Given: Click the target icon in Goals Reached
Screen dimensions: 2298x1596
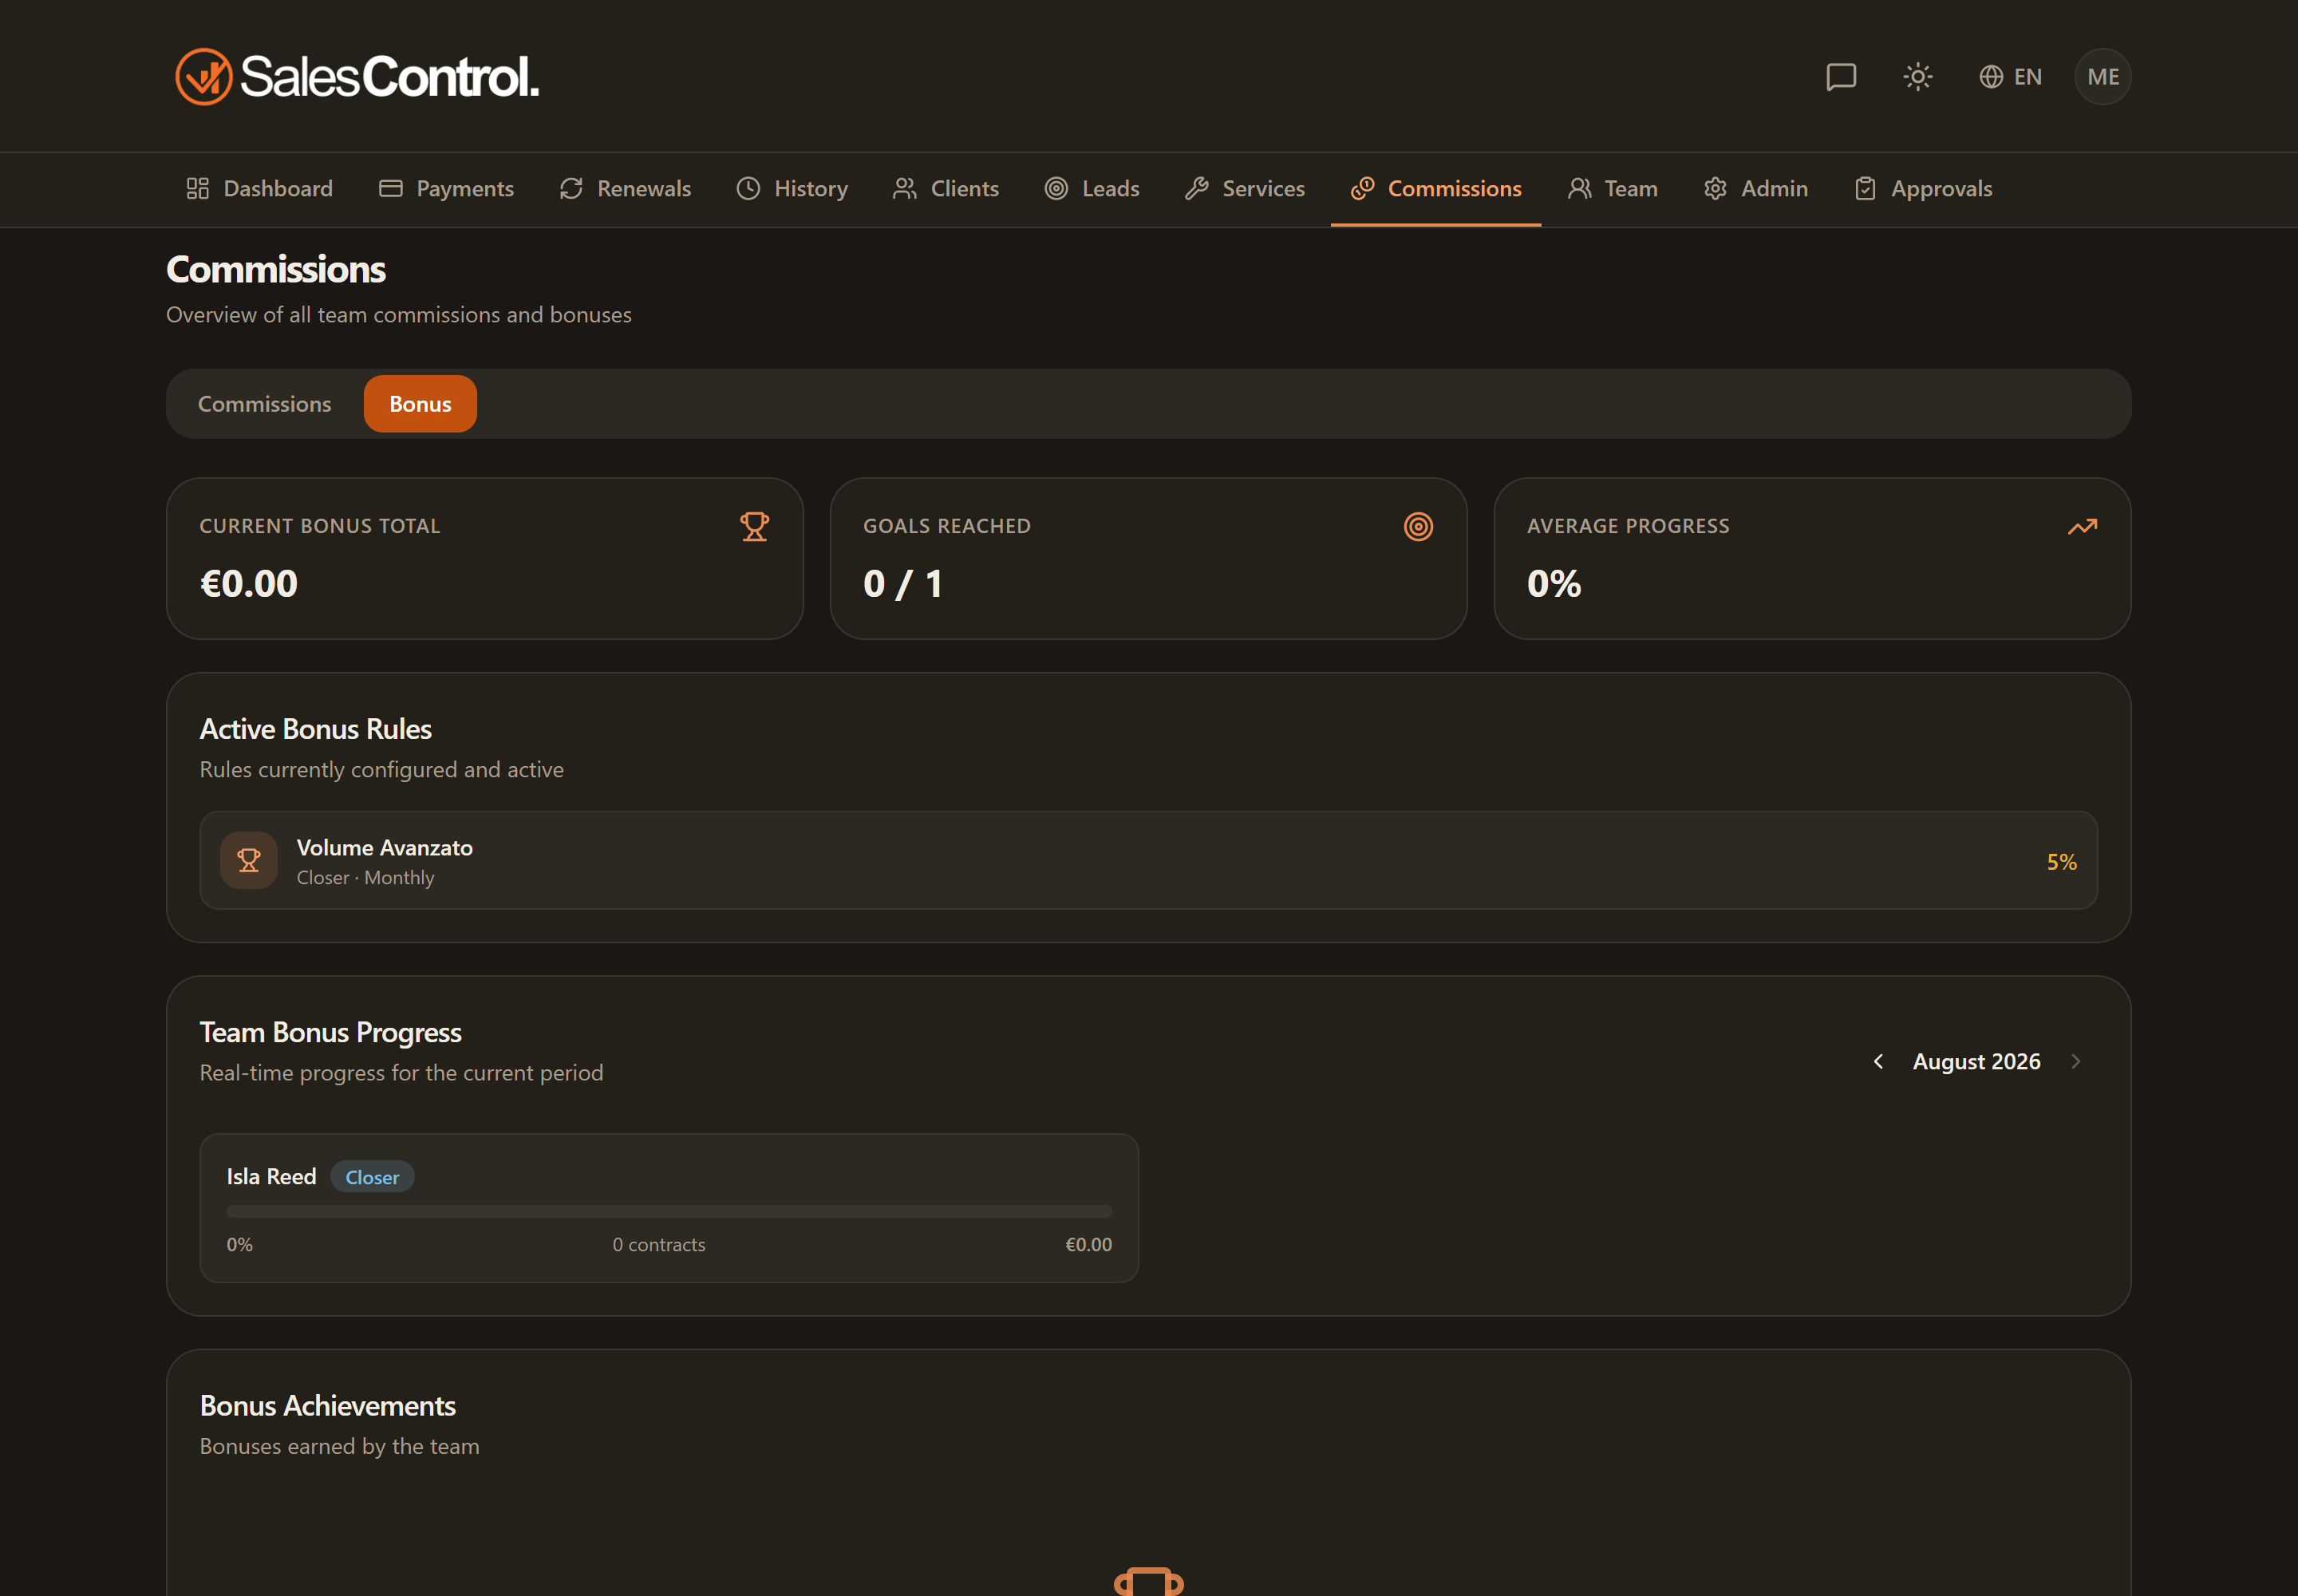Looking at the screenshot, I should (x=1418, y=526).
